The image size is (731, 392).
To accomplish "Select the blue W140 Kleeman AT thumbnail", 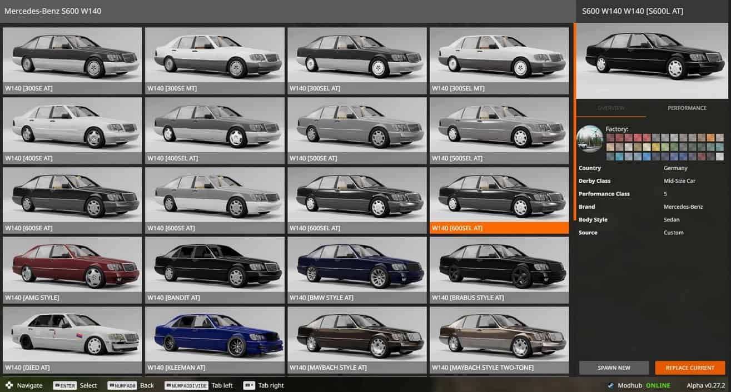I will point(214,335).
